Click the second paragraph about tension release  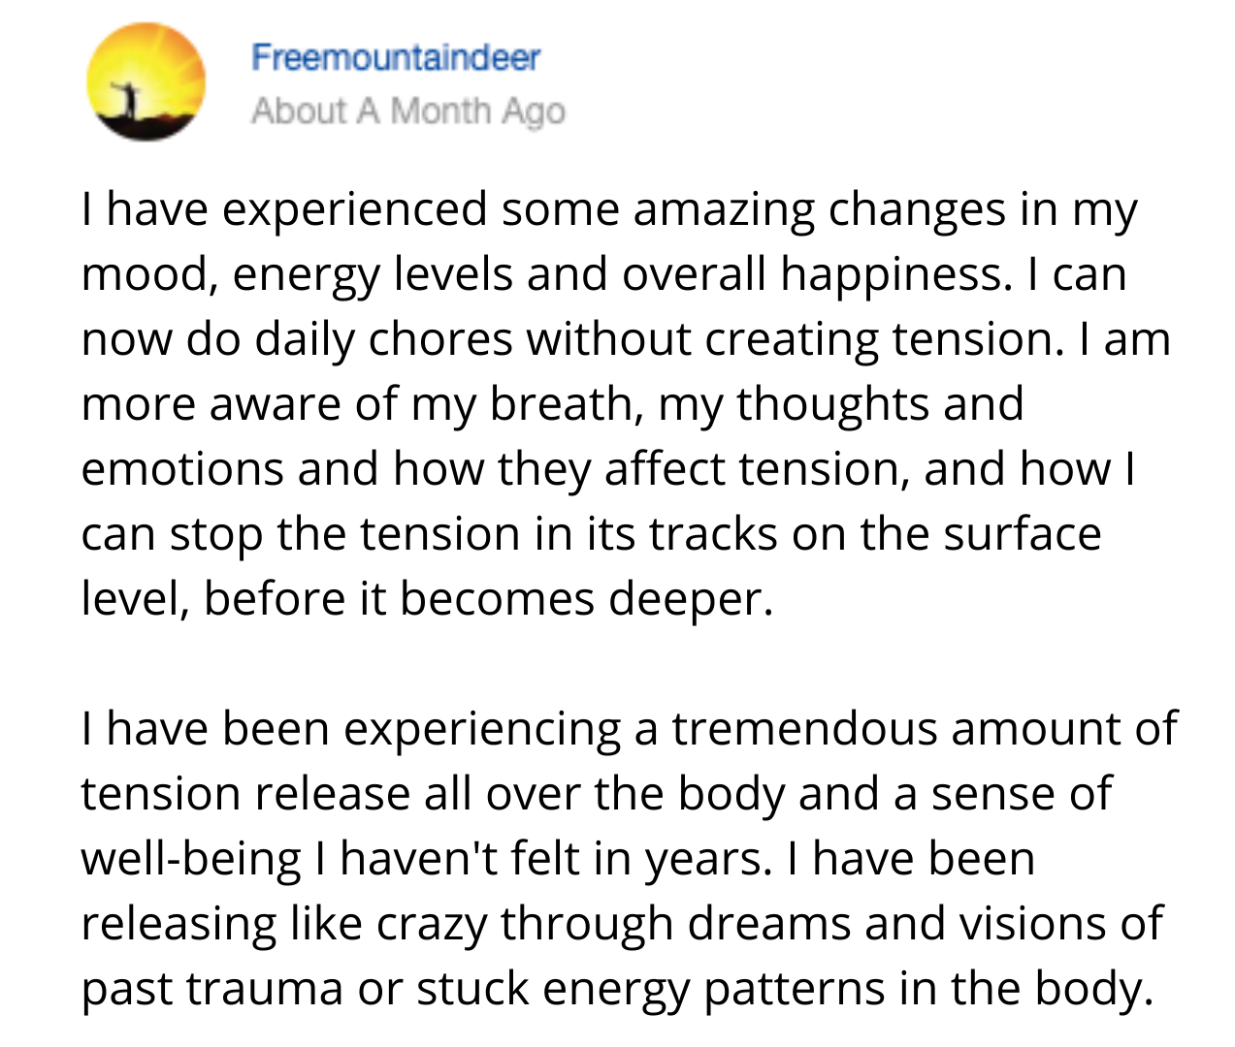click(629, 858)
